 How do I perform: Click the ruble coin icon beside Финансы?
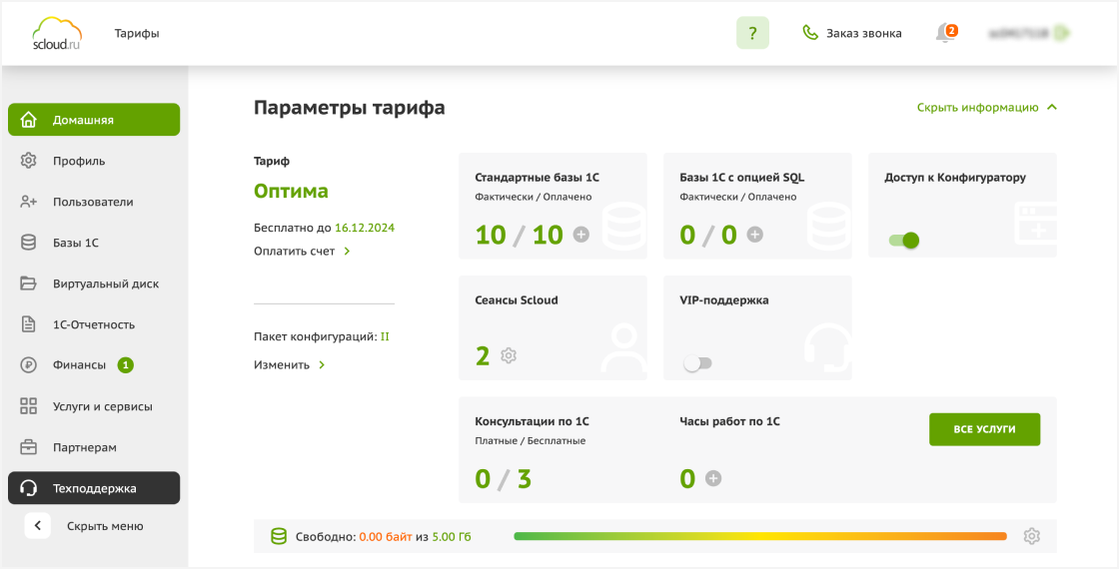click(x=29, y=365)
